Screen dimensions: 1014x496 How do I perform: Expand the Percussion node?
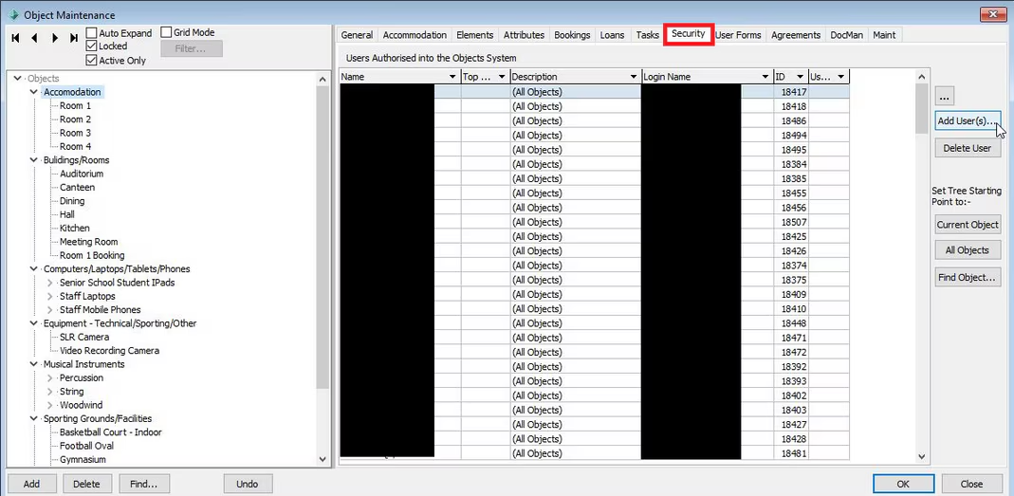(x=49, y=377)
